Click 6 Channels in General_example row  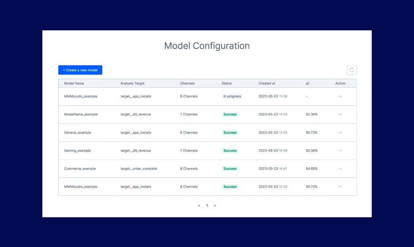pyautogui.click(x=189, y=132)
